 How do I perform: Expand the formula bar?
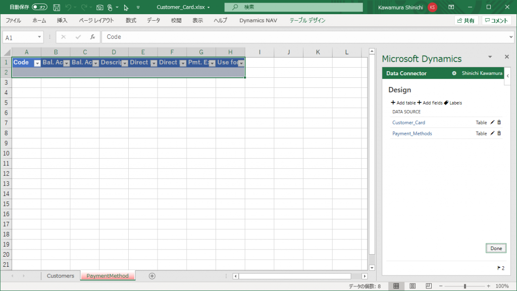coord(511,37)
